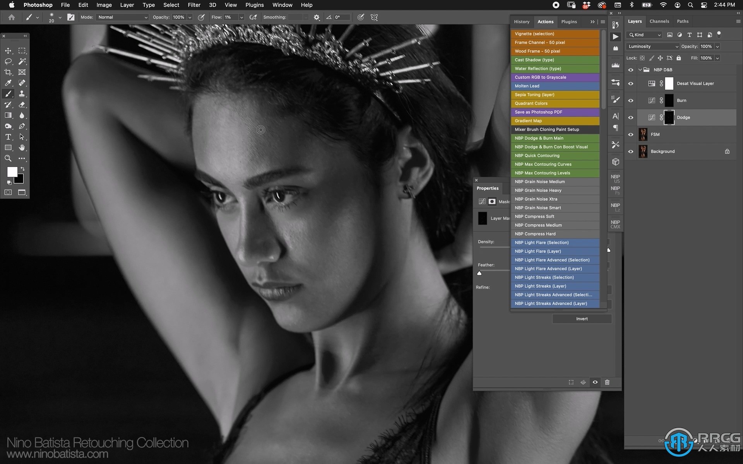Select the Rectangle shape tool
Screen dimensions: 743x464
tap(8, 148)
